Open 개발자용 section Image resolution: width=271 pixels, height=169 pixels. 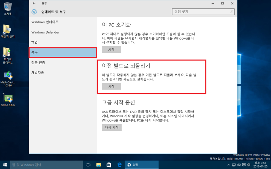click(38, 73)
